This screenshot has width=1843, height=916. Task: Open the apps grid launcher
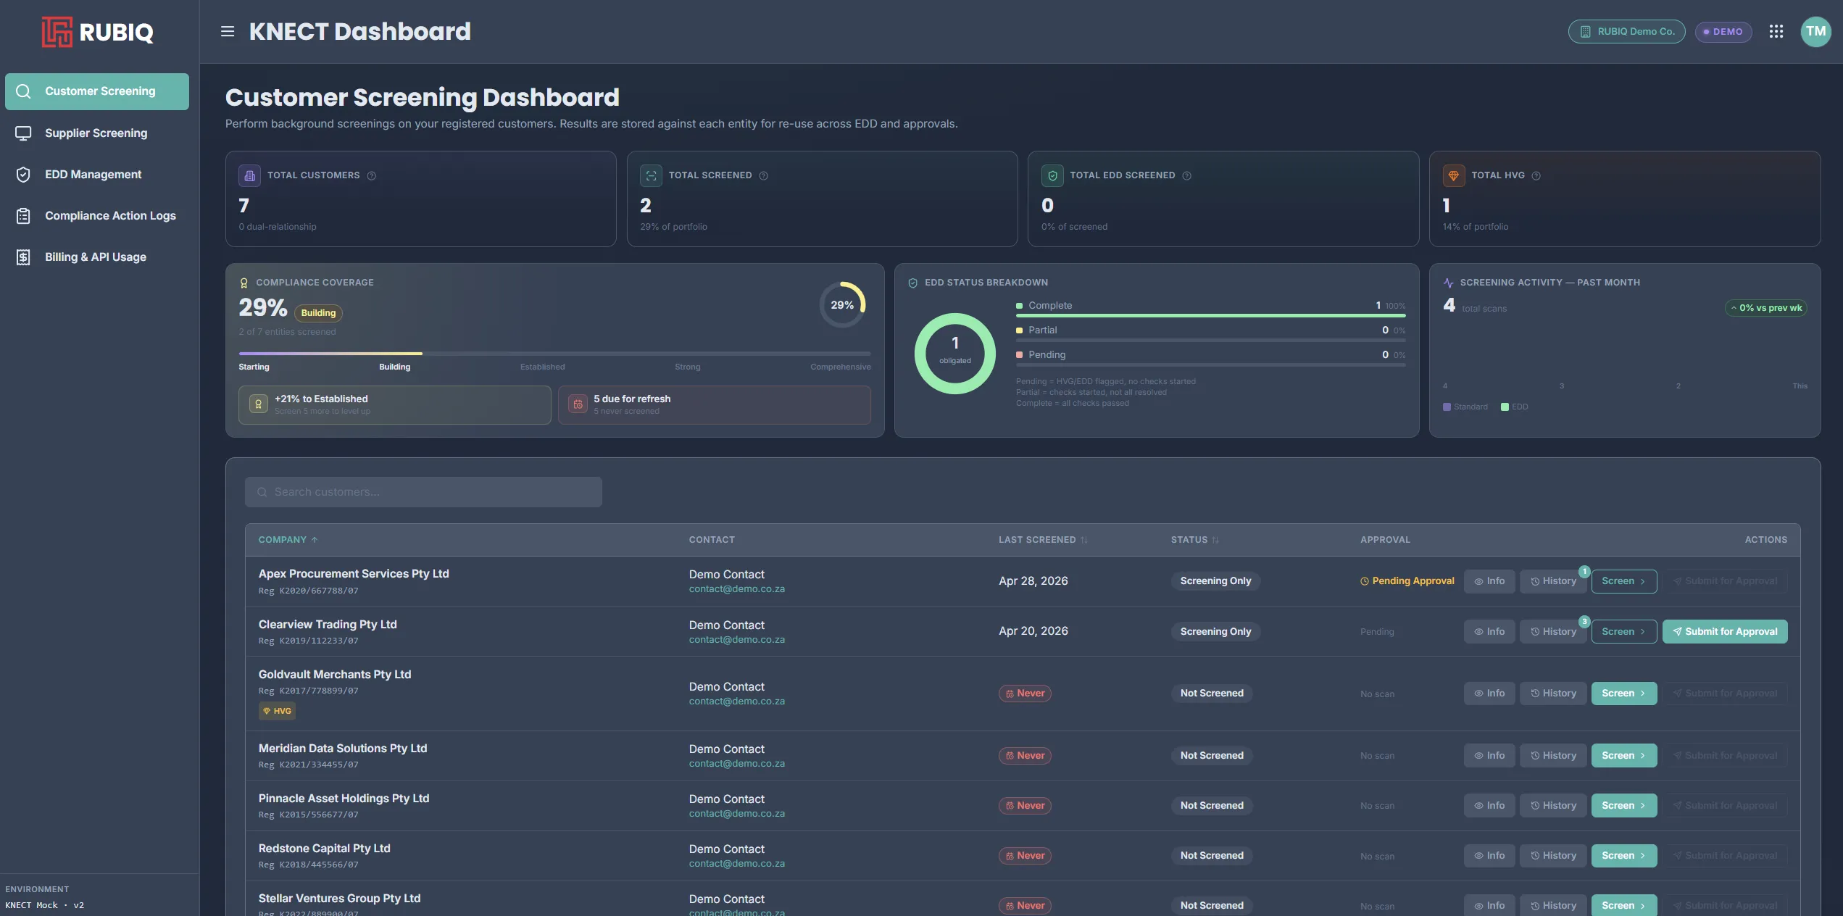click(1776, 31)
